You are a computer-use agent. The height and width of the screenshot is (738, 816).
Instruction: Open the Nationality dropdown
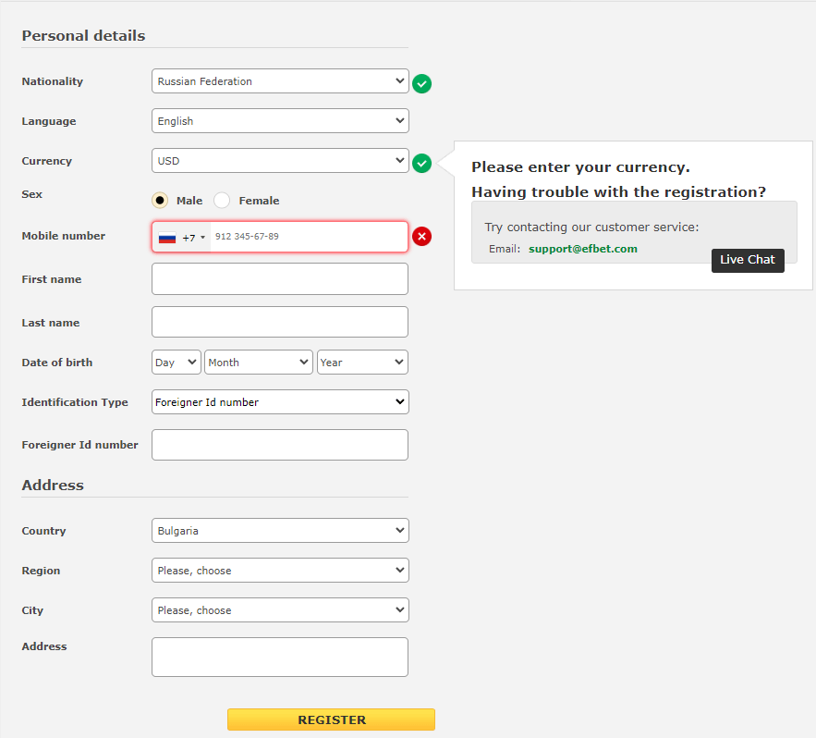click(x=280, y=81)
